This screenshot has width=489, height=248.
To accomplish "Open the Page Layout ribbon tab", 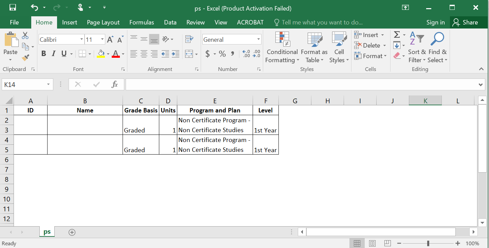I will tap(103, 22).
